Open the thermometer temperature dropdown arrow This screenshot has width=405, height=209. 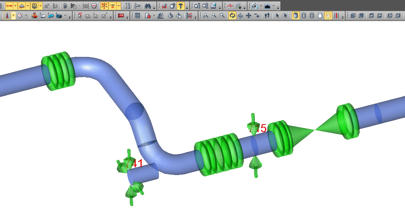tap(14, 16)
